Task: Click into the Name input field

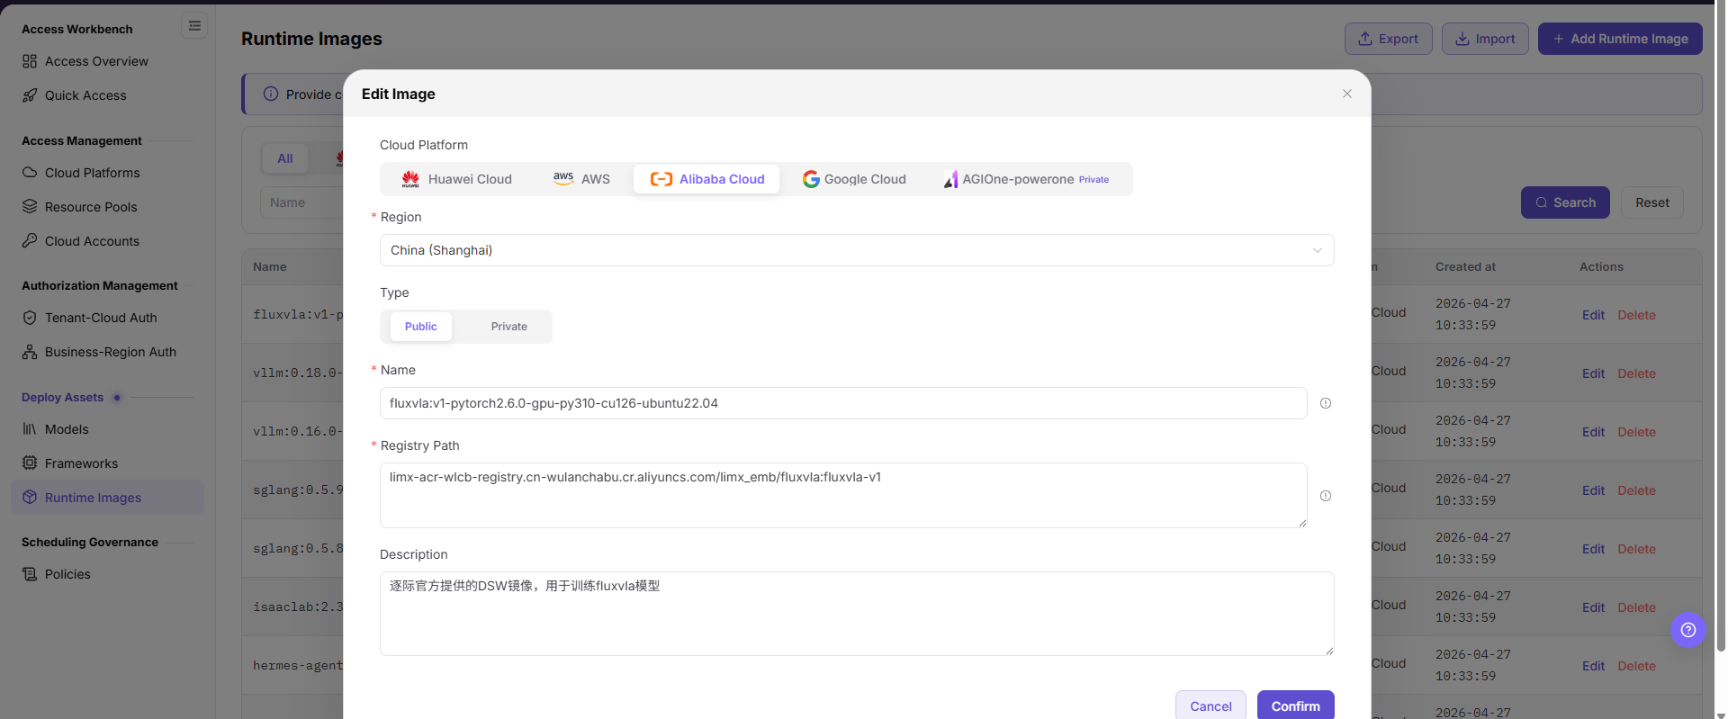Action: click(x=843, y=403)
